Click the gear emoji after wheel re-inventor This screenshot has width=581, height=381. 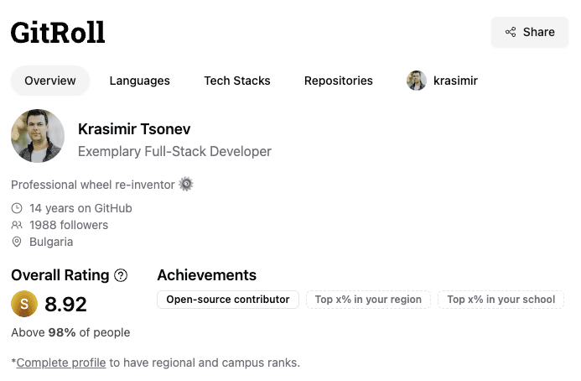(186, 184)
